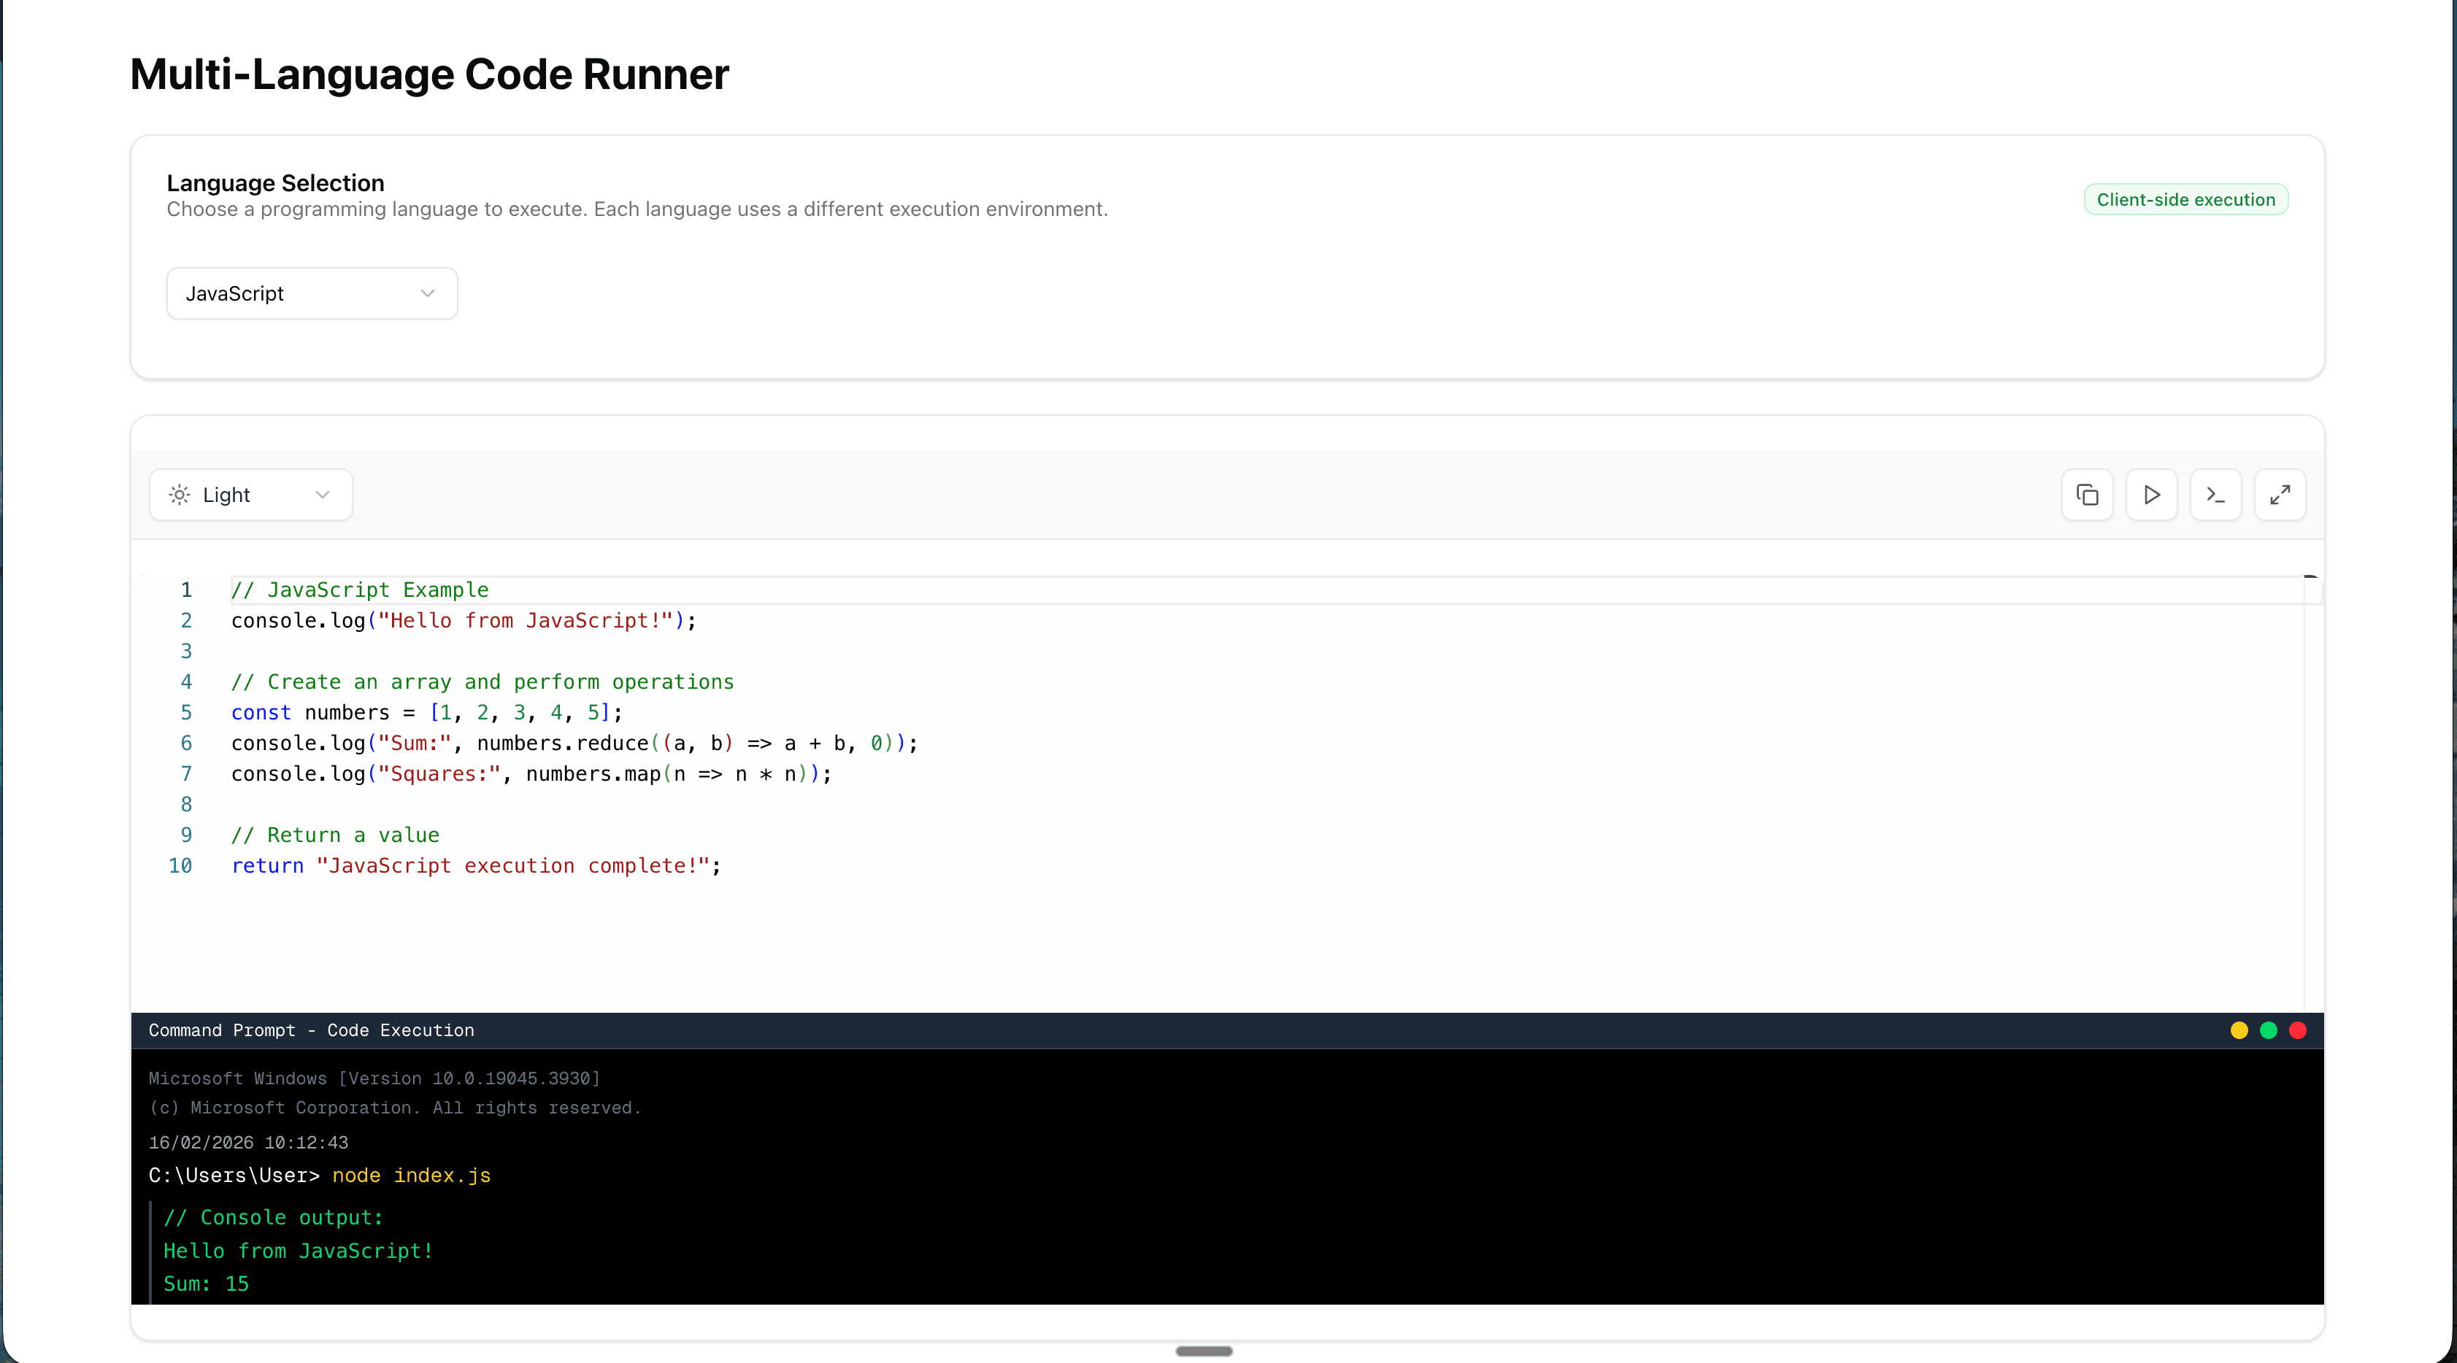Open the JavaScript language dropdown
This screenshot has height=1363, width=2457.
311,293
